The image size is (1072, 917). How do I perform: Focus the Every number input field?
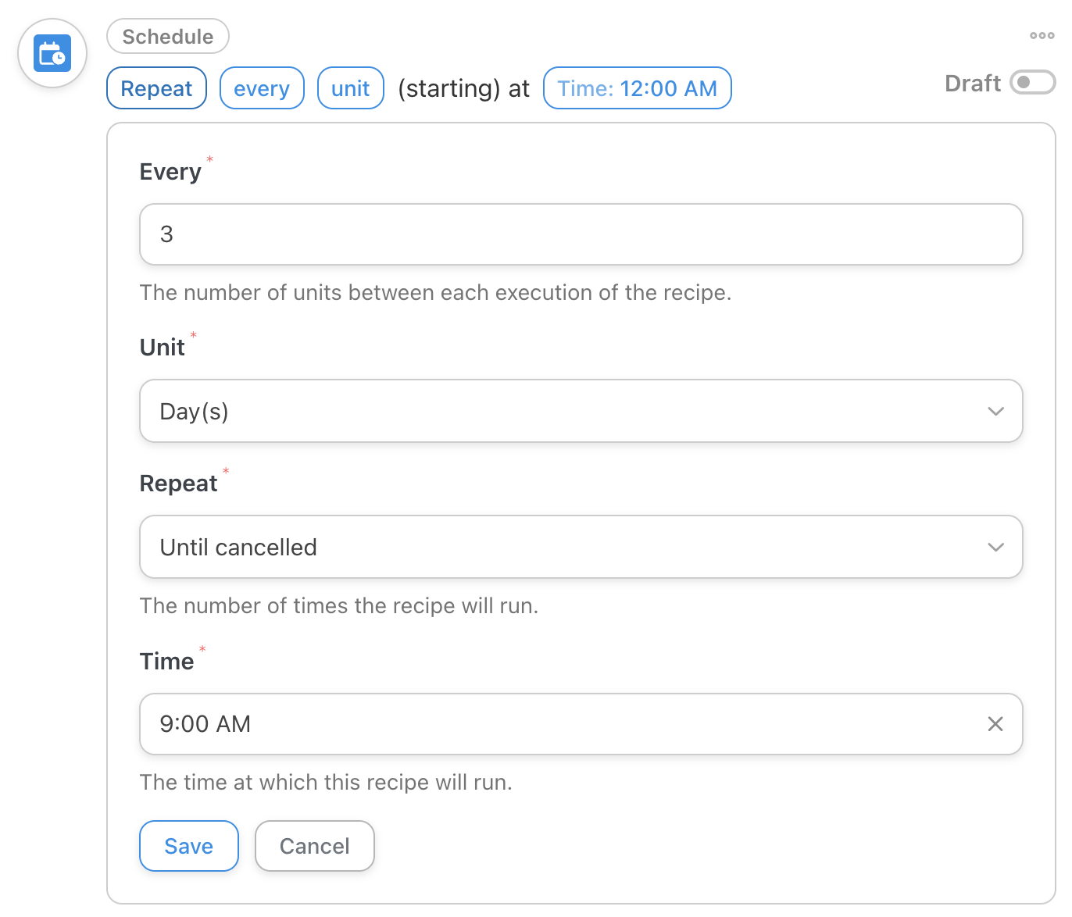pyautogui.click(x=580, y=234)
